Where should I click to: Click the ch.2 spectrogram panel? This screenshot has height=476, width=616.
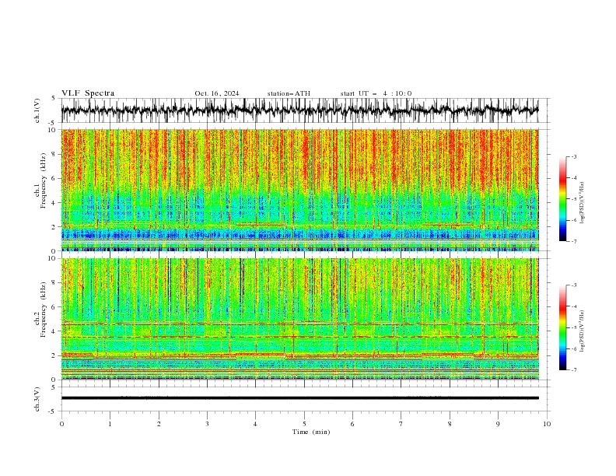[x=300, y=319]
